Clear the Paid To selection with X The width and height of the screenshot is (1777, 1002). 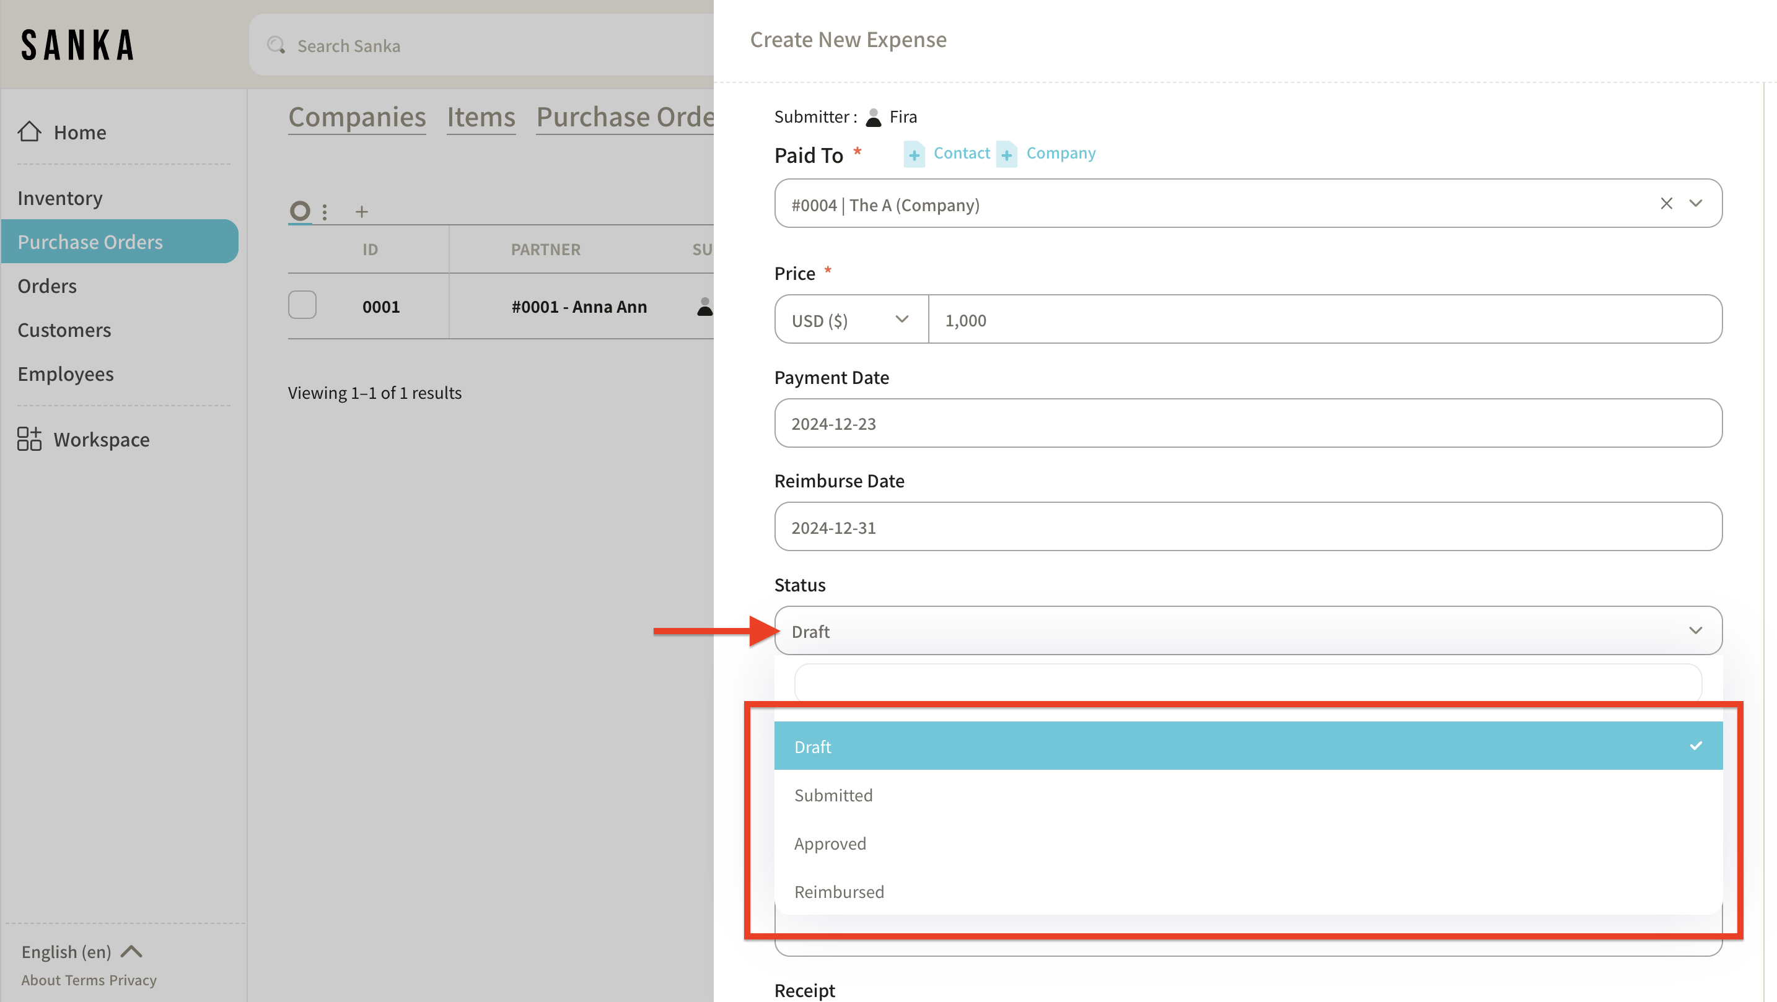click(x=1666, y=203)
